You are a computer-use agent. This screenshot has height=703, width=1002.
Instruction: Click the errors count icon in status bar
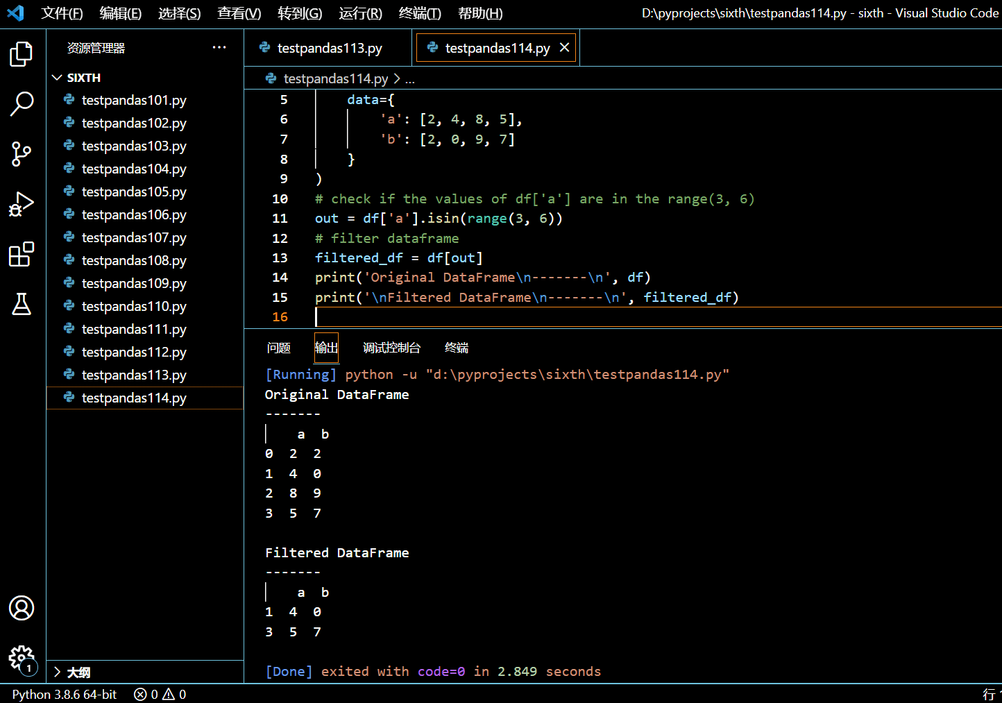pyautogui.click(x=140, y=694)
